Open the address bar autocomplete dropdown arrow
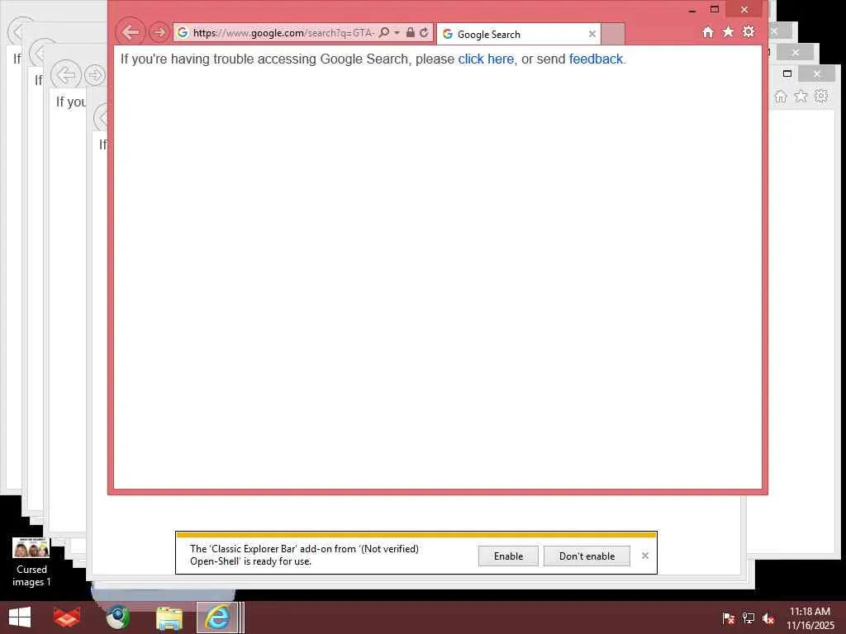The width and height of the screenshot is (846, 634). click(397, 32)
